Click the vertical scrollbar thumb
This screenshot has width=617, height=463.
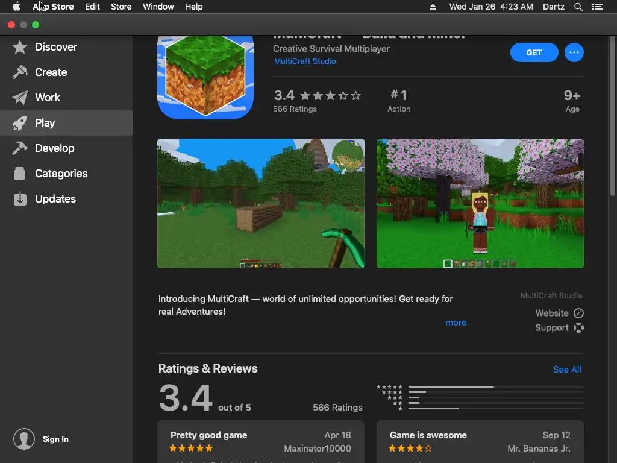pyautogui.click(x=612, y=116)
